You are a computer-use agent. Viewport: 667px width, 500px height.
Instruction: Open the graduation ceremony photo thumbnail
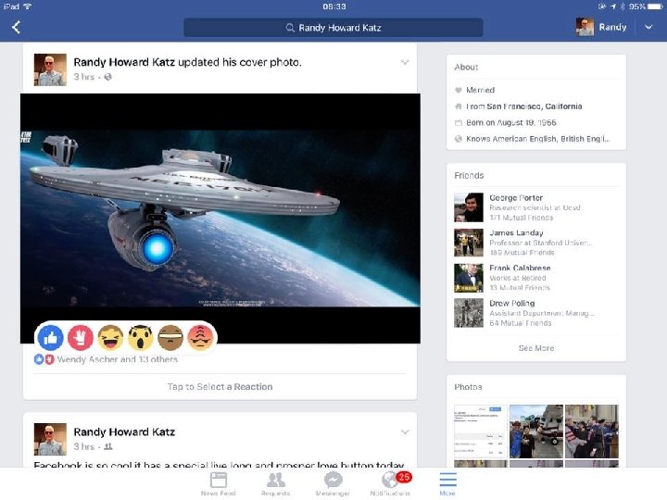point(592,431)
